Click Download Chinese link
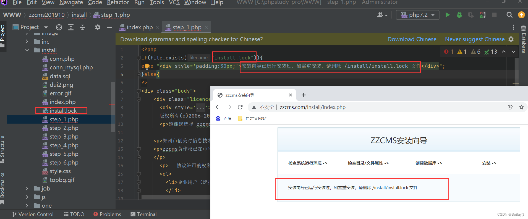Screen dimensions: 528x219 412,39
